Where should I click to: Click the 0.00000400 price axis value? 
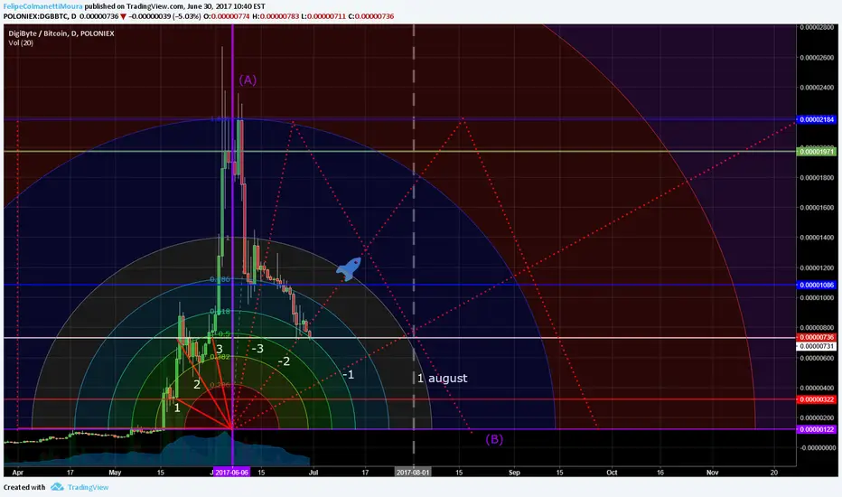817,388
